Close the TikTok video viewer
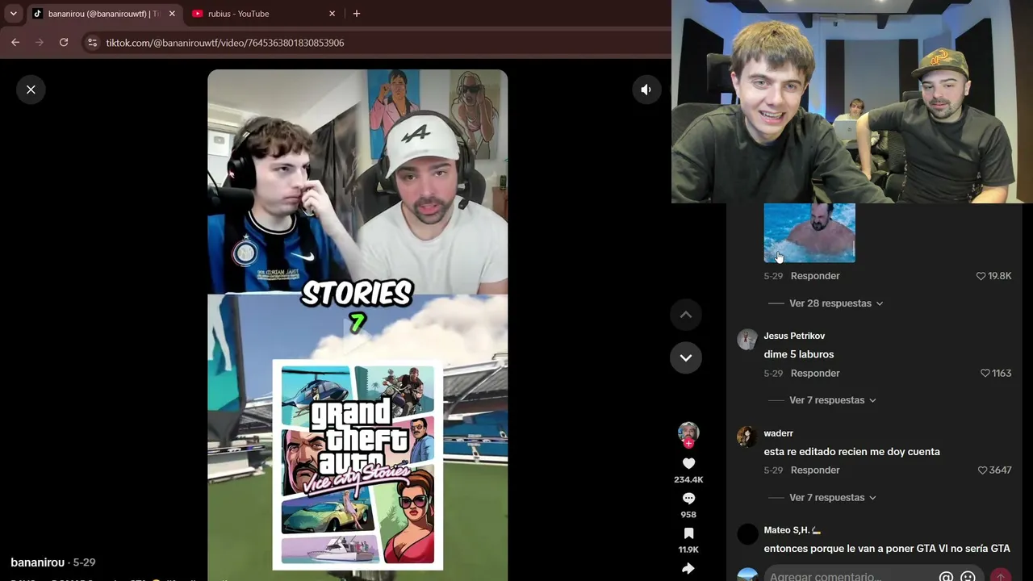The image size is (1033, 581). (x=31, y=90)
